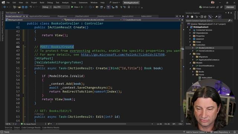Viewport: 238px width, 134px height.
Task: Click the Undo arrow icon
Action: [x=31, y=7]
